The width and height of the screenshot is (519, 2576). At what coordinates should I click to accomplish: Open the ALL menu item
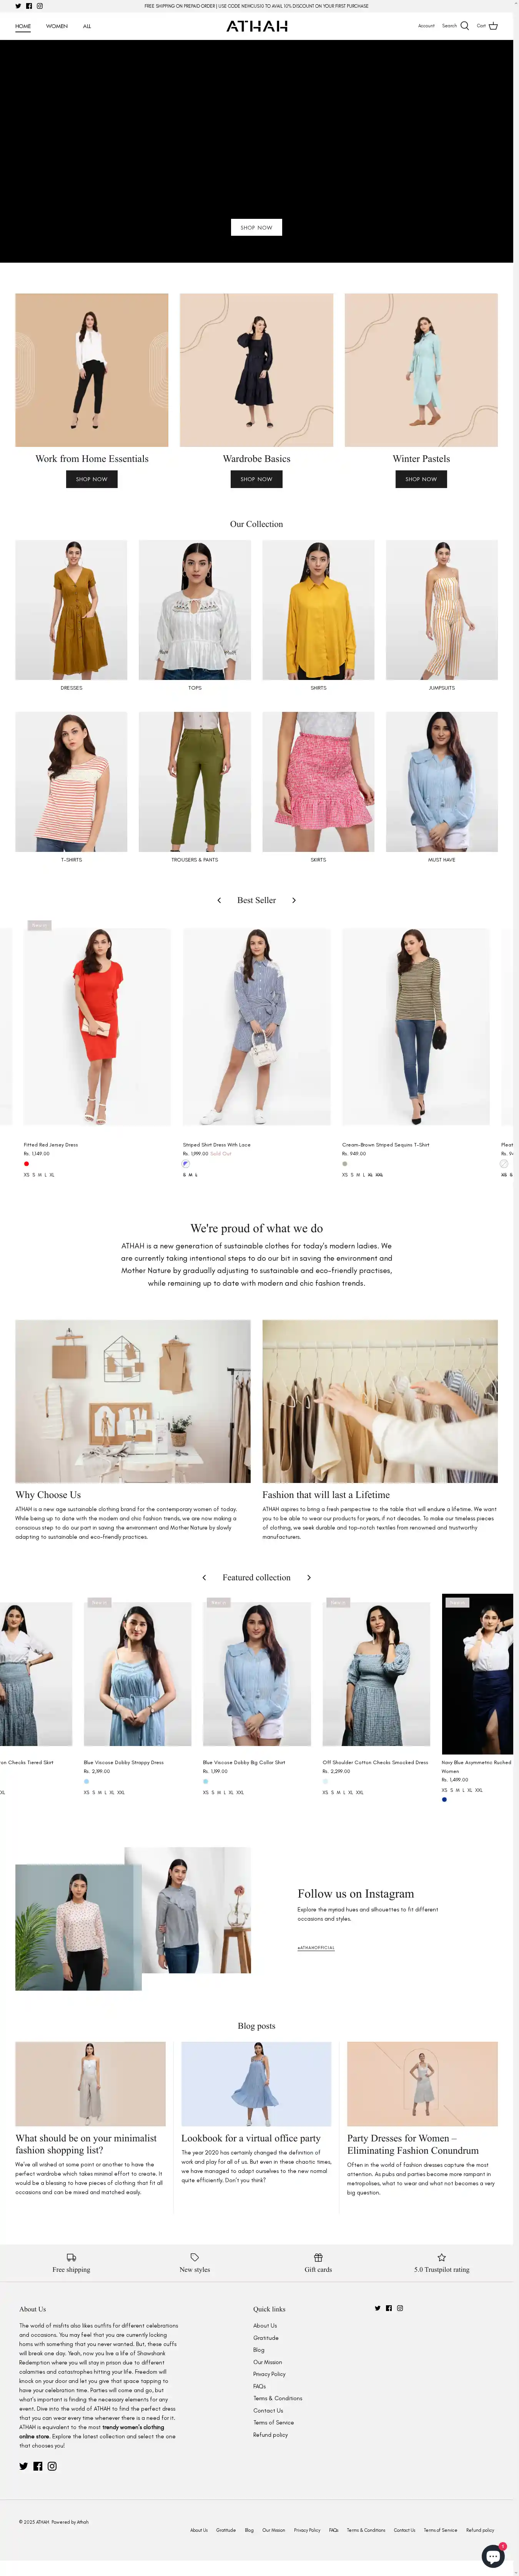pos(87,26)
